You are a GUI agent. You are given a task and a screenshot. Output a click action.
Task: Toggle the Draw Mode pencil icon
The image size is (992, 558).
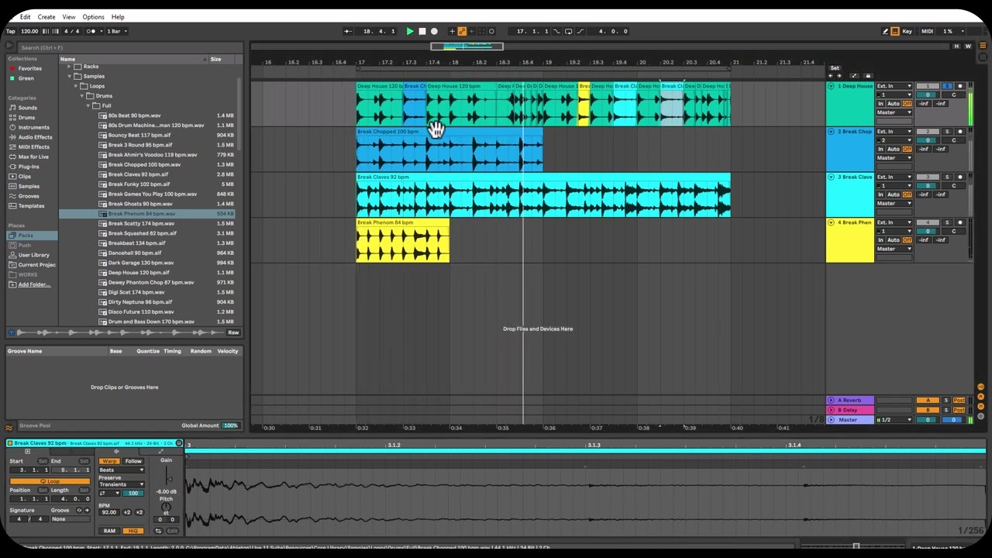[x=886, y=31]
